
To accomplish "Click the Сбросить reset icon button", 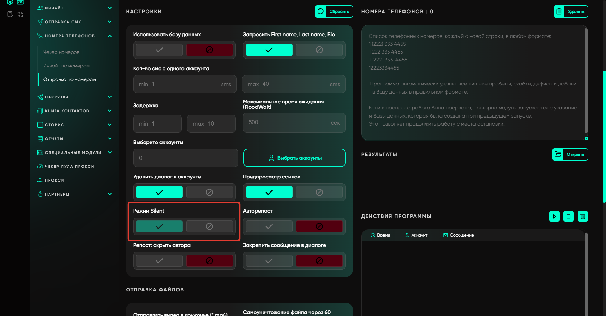I will 320,12.
